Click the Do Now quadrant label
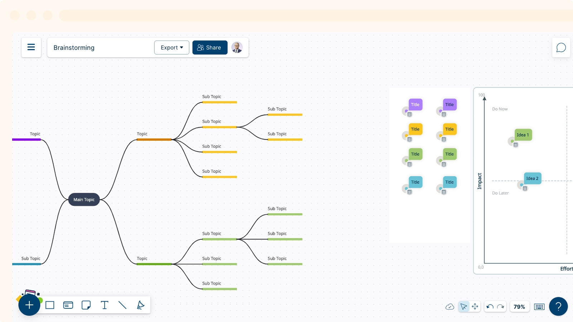 500,109
